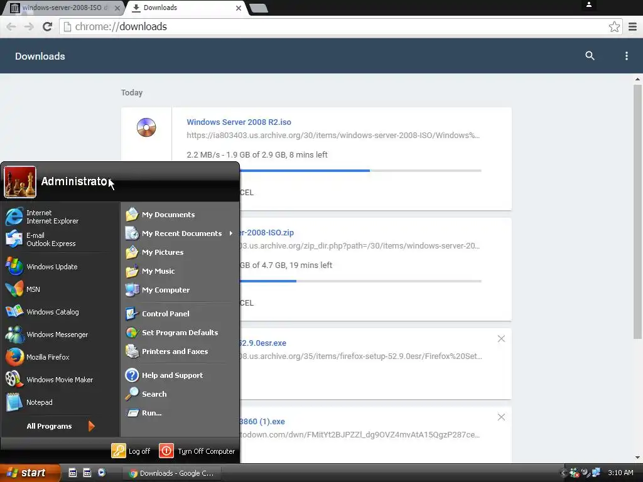The width and height of the screenshot is (643, 482).
Task: Search downloads with magnifier icon
Action: 590,56
